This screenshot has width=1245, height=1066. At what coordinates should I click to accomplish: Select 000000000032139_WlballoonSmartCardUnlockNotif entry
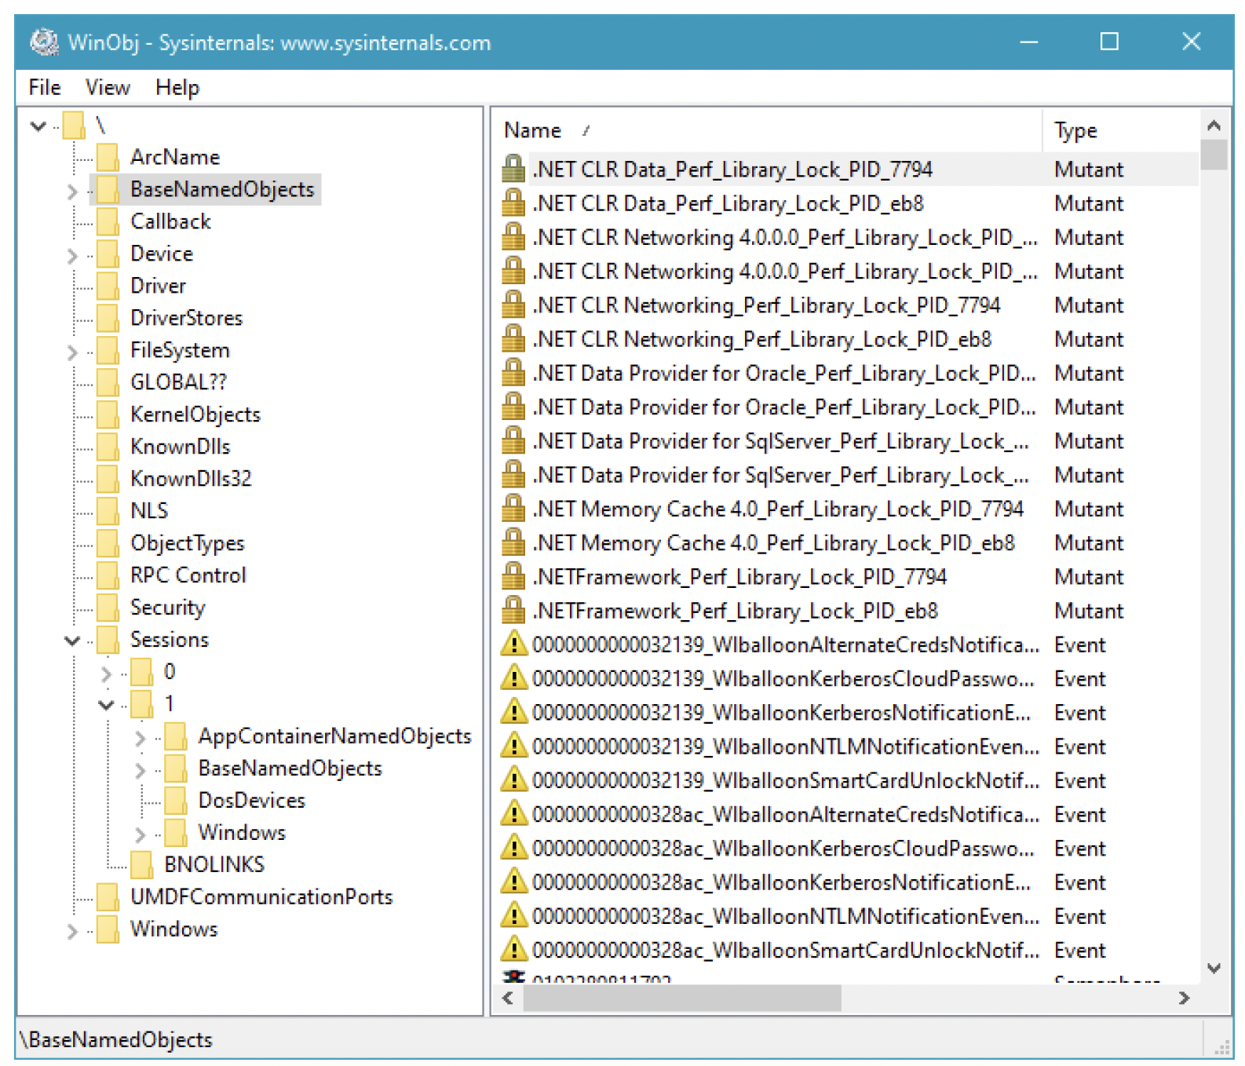click(x=785, y=781)
